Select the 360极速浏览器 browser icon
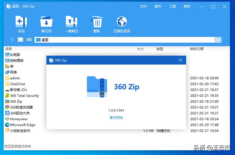Viewport: 235px width, 155px height. (7, 107)
